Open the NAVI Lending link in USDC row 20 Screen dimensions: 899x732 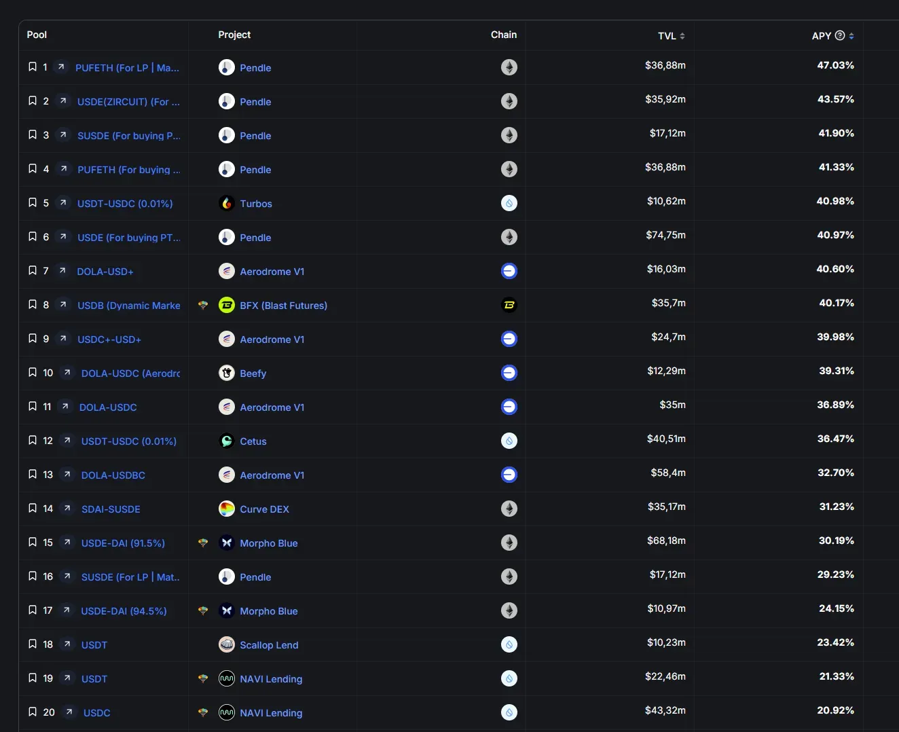(271, 712)
